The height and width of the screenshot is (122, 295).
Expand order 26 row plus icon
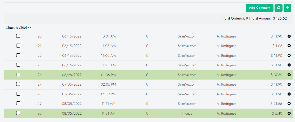(x=289, y=75)
